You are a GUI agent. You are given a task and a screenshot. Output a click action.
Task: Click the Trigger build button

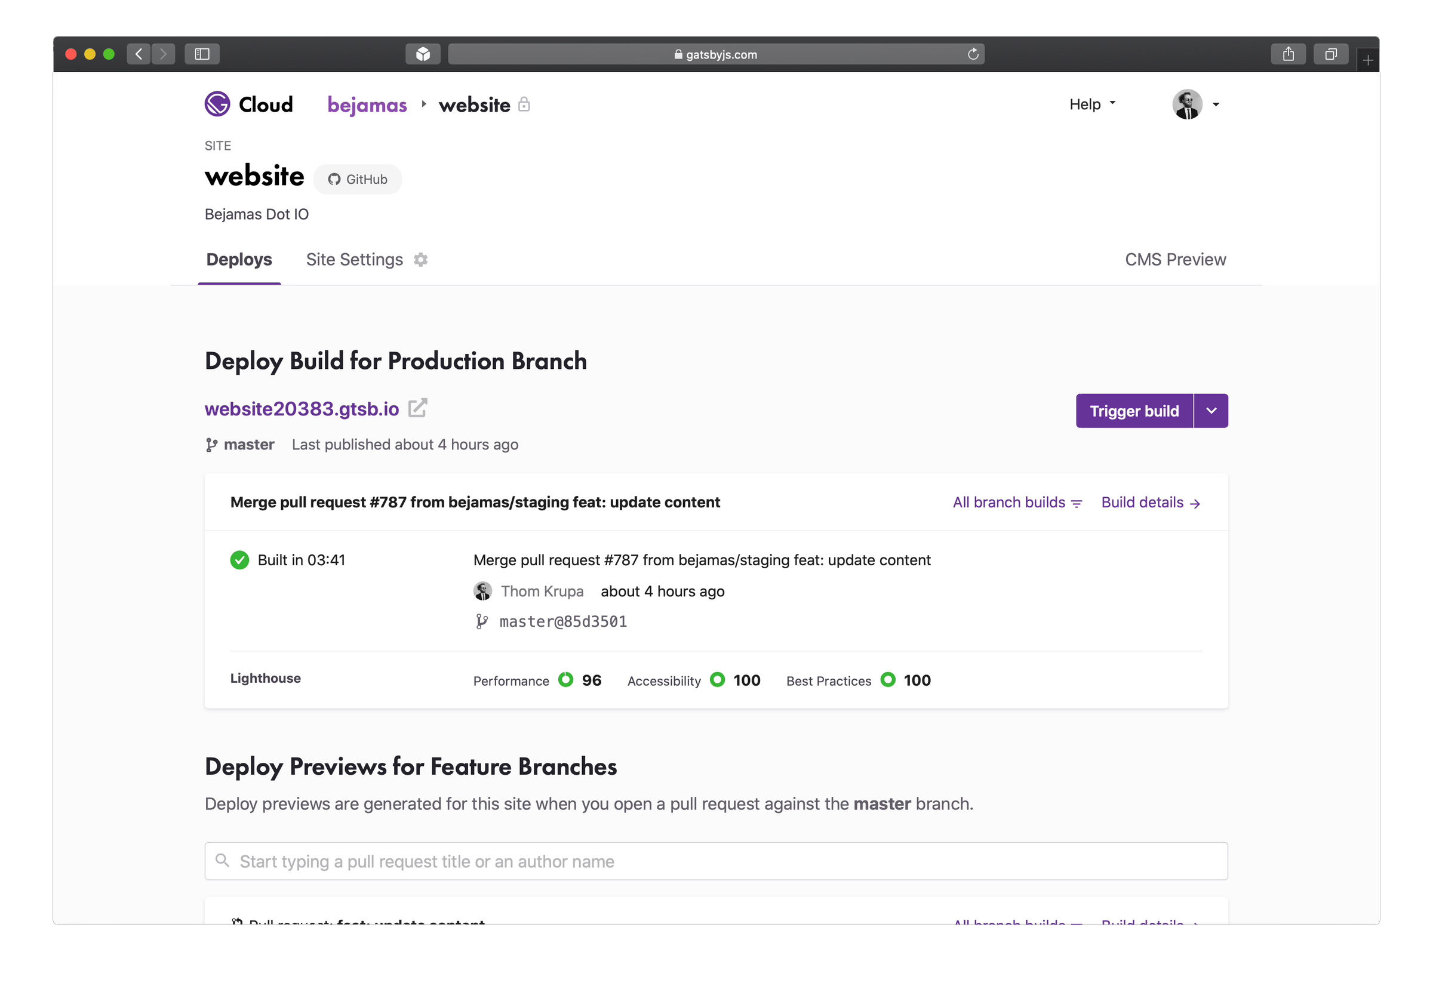click(1134, 411)
